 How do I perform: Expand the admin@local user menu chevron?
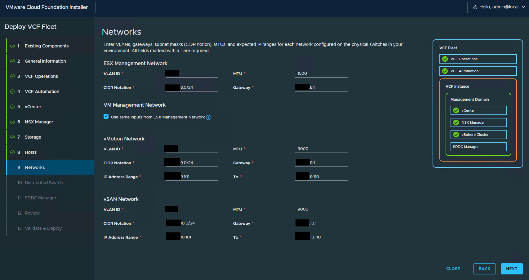tap(523, 7)
